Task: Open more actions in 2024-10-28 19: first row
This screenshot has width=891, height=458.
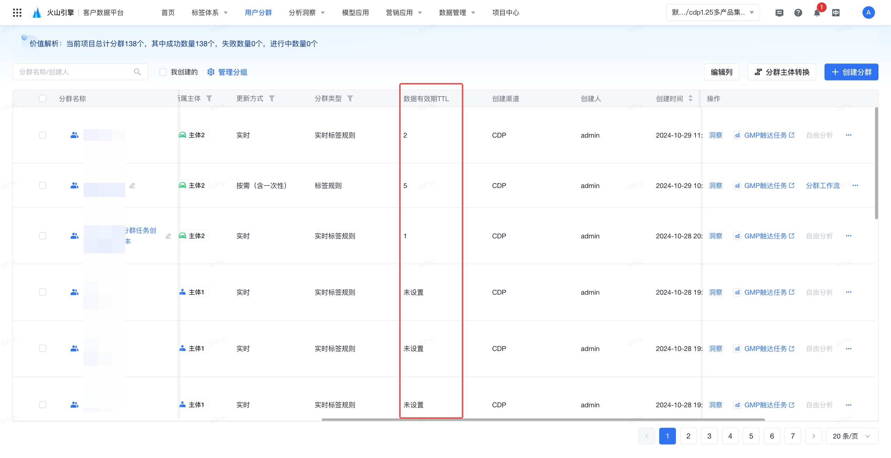Action: (x=849, y=292)
